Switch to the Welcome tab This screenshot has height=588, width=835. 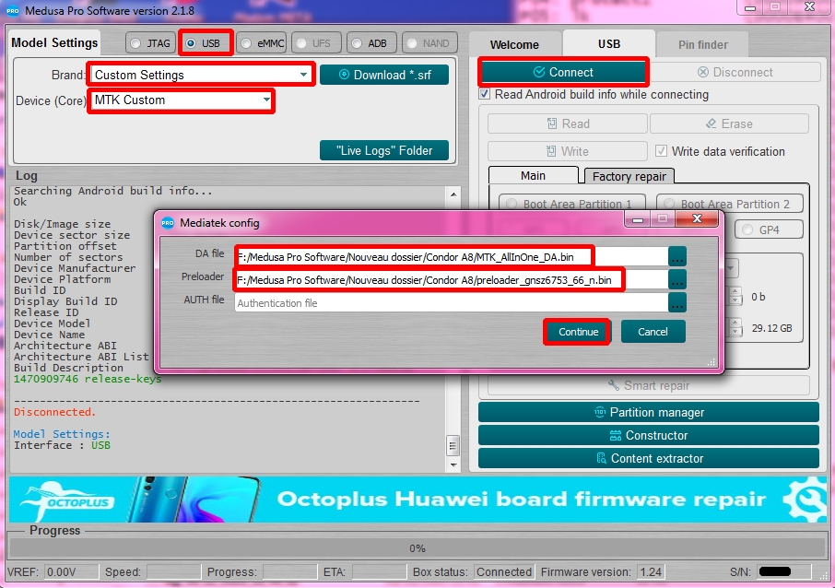coord(514,44)
